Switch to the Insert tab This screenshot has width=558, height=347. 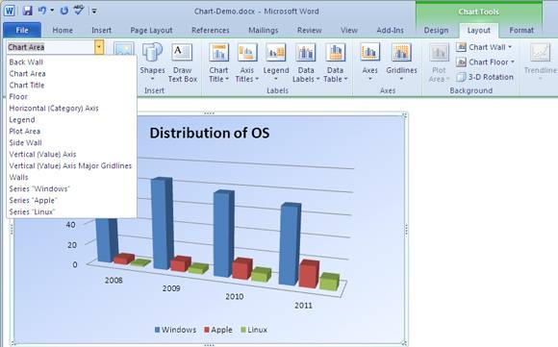pos(101,30)
